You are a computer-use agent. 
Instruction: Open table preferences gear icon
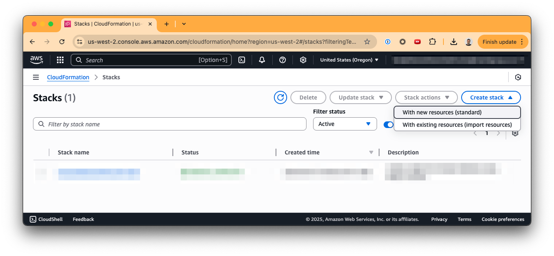tap(515, 133)
